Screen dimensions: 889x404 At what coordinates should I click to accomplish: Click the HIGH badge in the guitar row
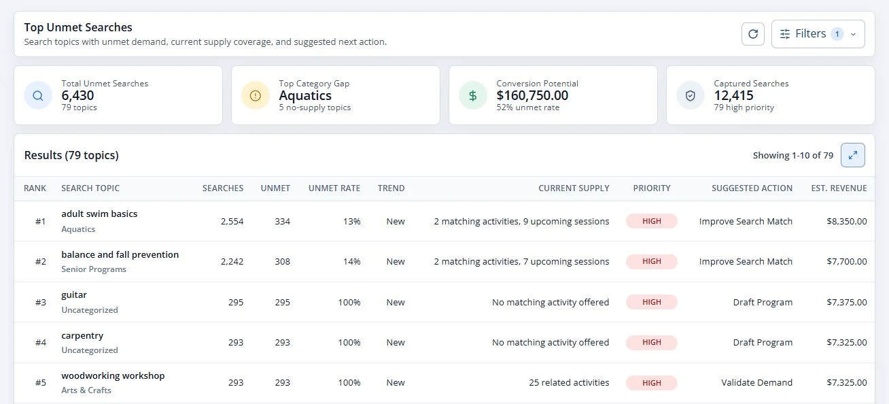pos(652,302)
